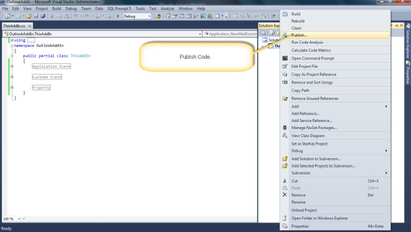Select Unload Project

coord(335,210)
